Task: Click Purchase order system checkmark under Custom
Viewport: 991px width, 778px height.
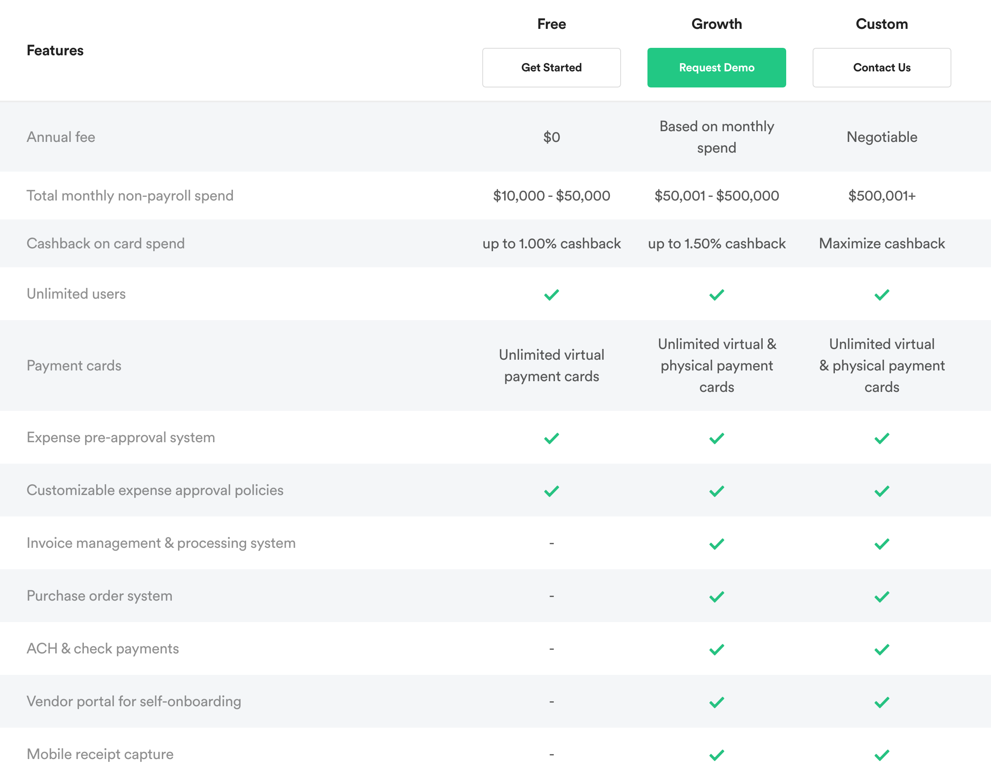Action: (x=881, y=597)
